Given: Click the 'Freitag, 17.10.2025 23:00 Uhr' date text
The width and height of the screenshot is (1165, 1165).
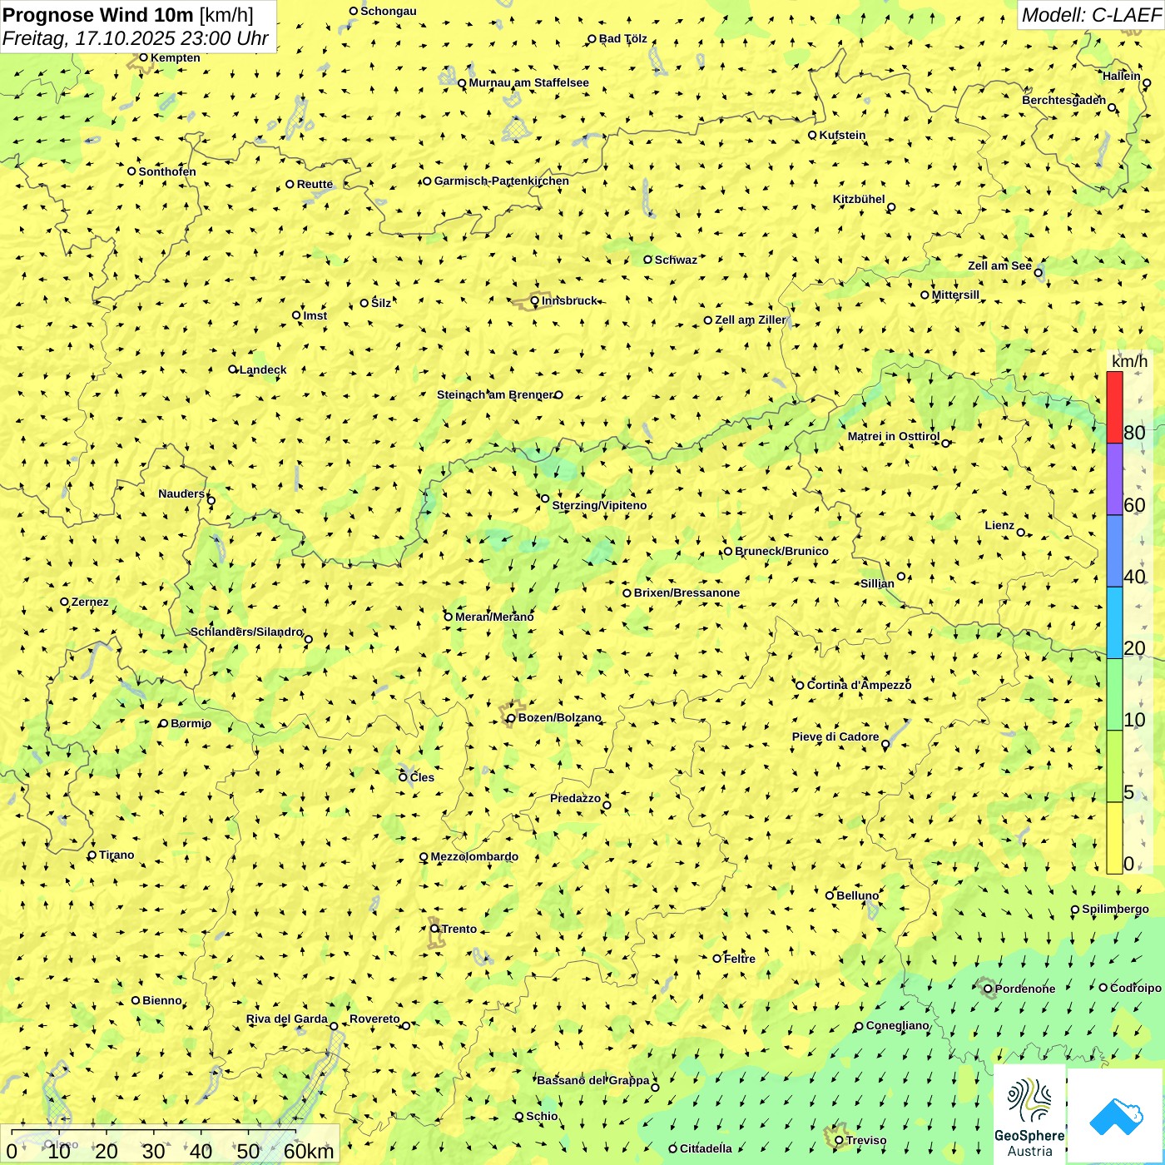Looking at the screenshot, I should click(x=136, y=38).
